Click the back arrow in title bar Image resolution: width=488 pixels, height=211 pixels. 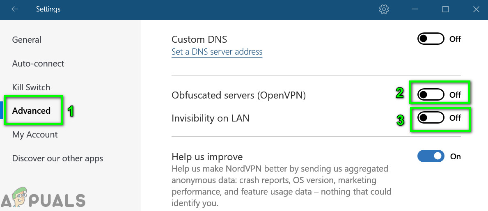point(15,9)
